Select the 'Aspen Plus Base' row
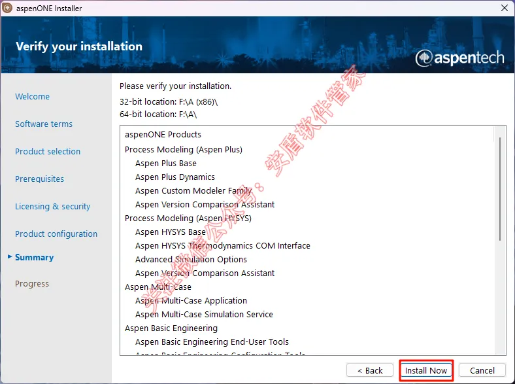This screenshot has height=384, width=515. coord(166,163)
